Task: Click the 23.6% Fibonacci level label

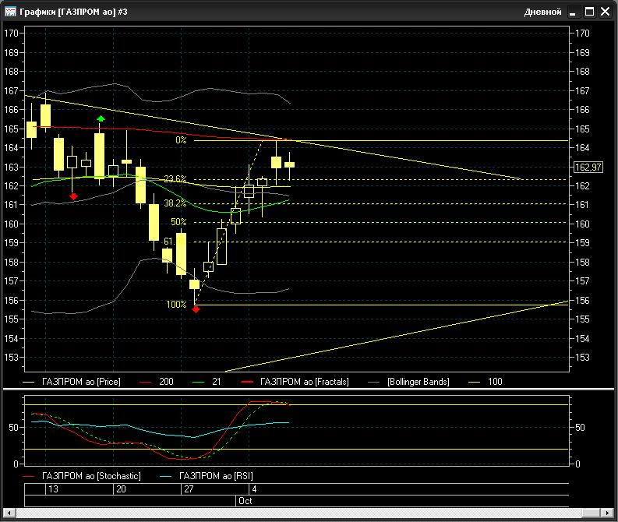Action: point(175,178)
